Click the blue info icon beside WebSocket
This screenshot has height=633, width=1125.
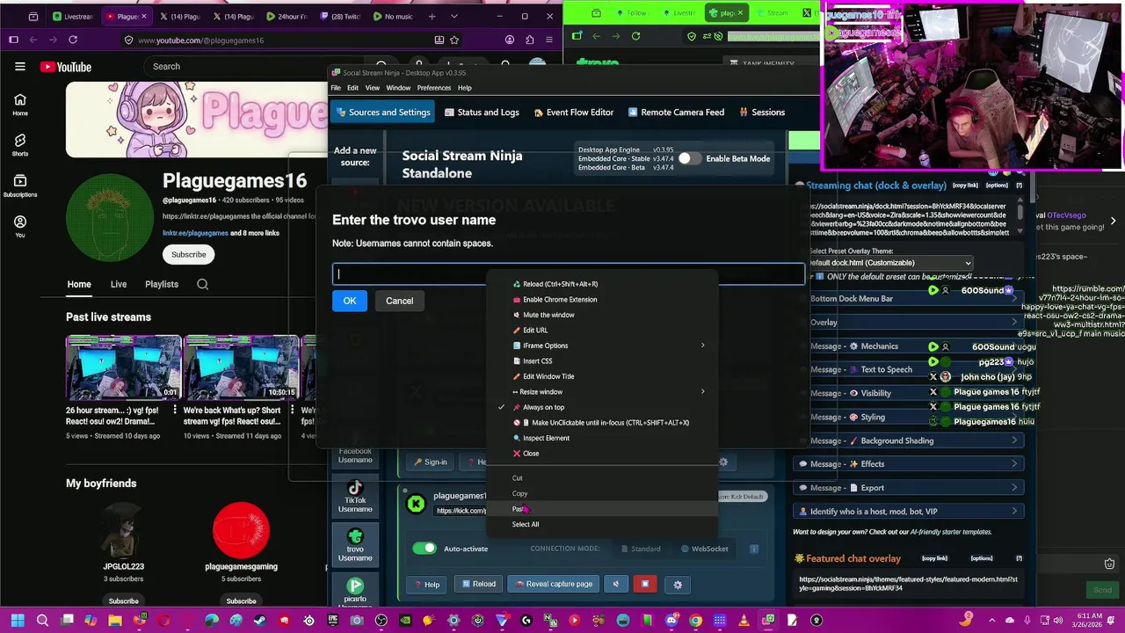click(753, 549)
